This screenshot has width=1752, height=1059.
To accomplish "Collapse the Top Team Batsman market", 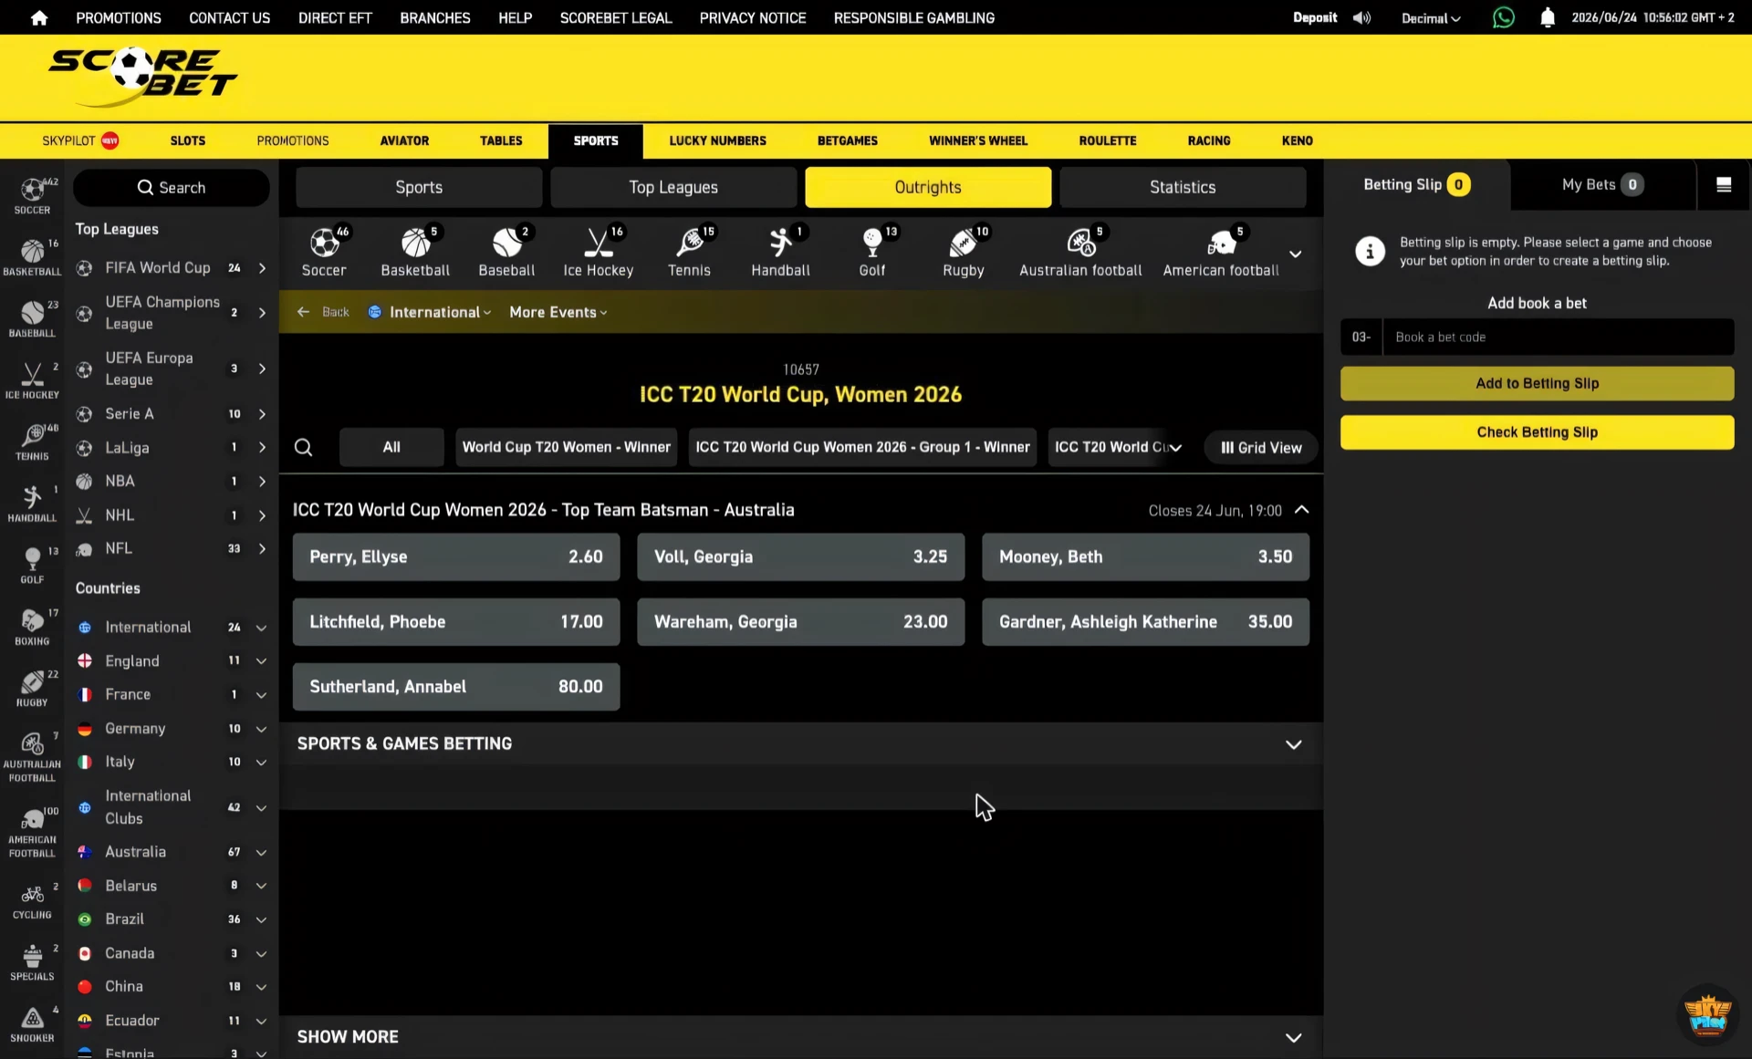I will (1302, 510).
